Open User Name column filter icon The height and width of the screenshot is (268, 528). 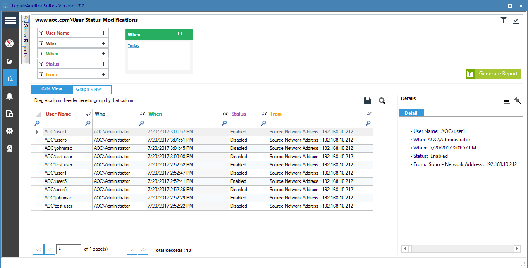click(x=88, y=114)
